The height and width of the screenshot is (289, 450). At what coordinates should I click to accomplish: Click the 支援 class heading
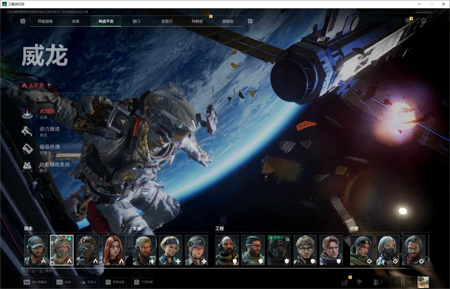[137, 228]
